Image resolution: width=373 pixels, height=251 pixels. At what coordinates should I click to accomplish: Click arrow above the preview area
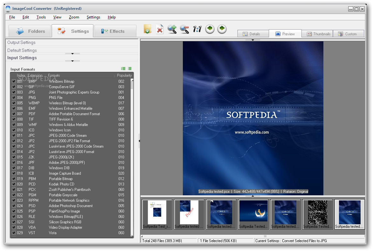tap(252, 40)
